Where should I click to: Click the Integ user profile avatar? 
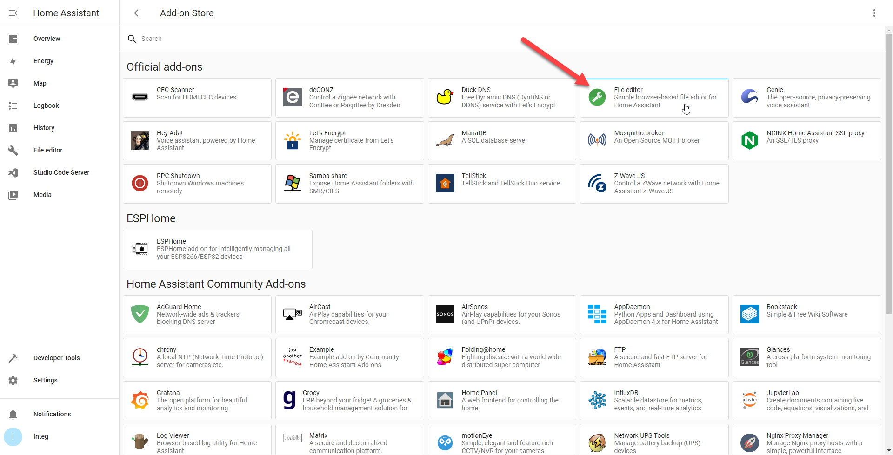(13, 436)
